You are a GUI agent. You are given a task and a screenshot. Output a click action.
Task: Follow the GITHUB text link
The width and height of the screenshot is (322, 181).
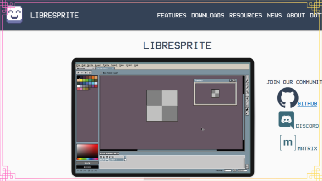pyautogui.click(x=307, y=104)
